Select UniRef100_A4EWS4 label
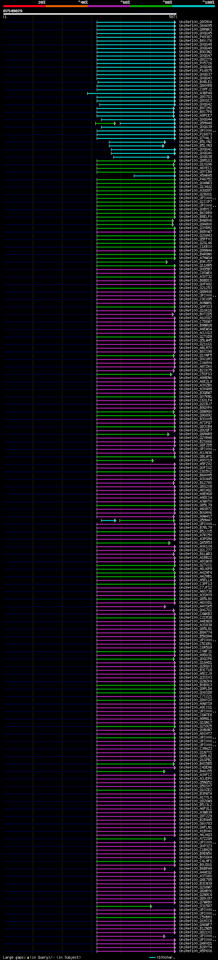The height and width of the screenshot is (960, 218). pos(196,329)
